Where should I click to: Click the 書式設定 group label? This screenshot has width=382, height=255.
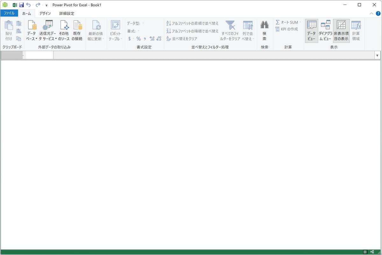(144, 47)
